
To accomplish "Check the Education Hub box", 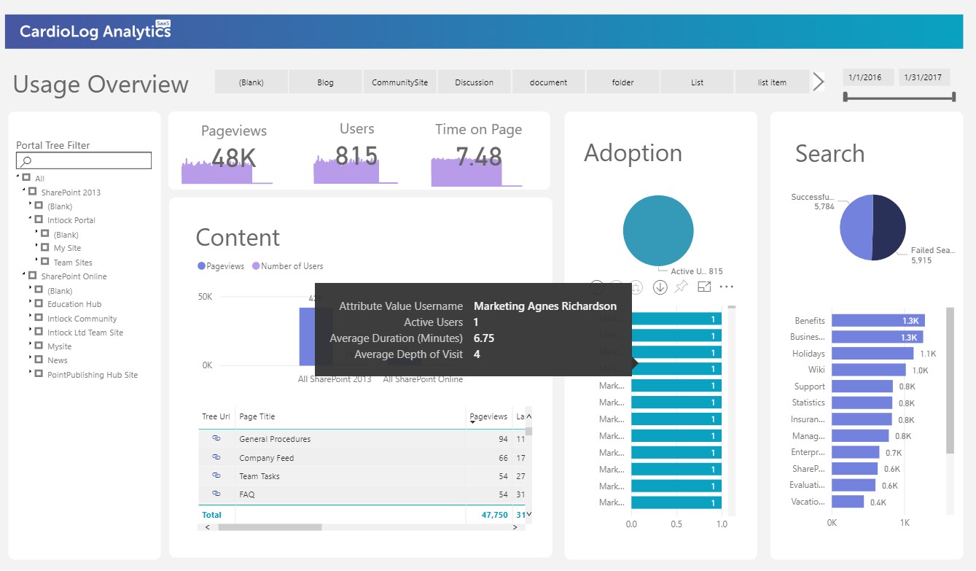I will coord(39,303).
